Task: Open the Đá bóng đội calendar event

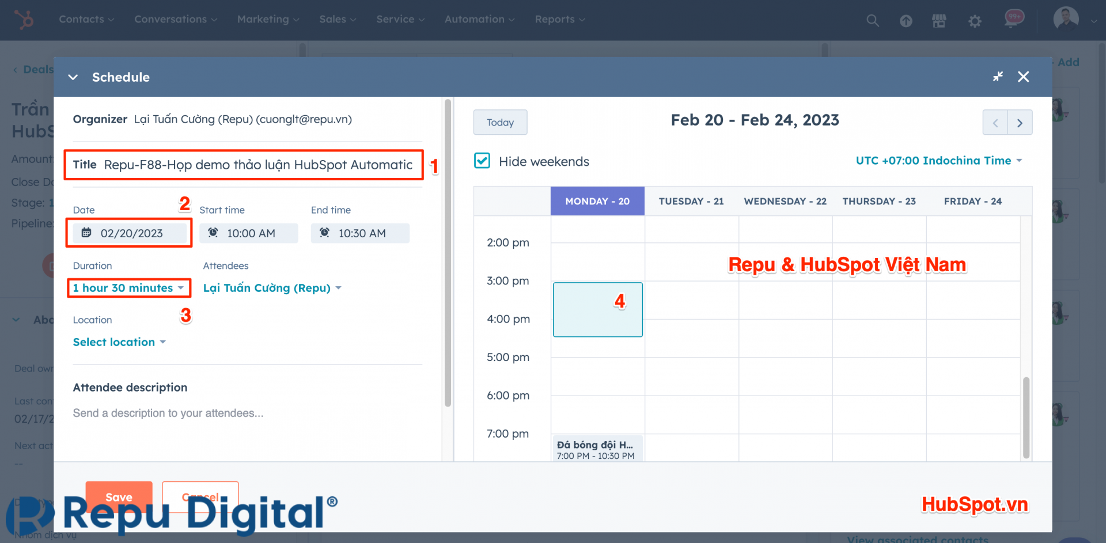Action: [597, 449]
